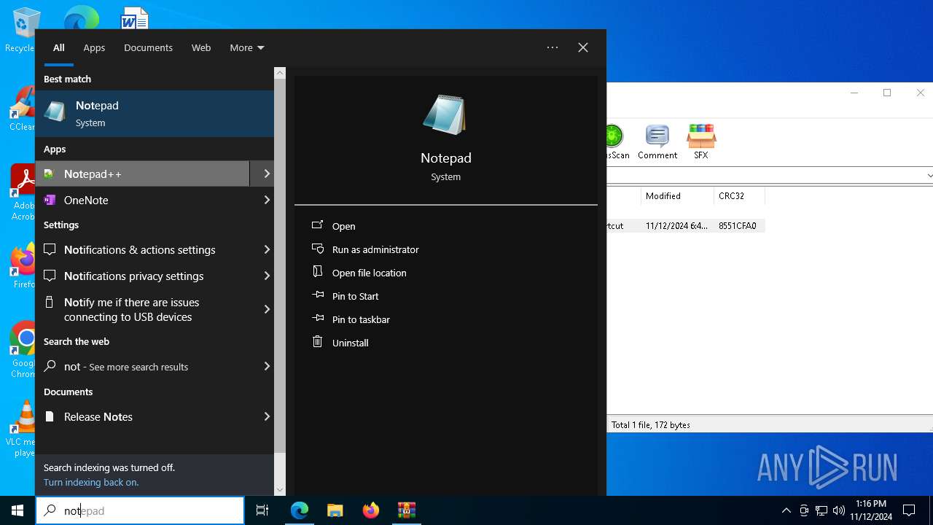Click the taskbar search input field

click(140, 510)
